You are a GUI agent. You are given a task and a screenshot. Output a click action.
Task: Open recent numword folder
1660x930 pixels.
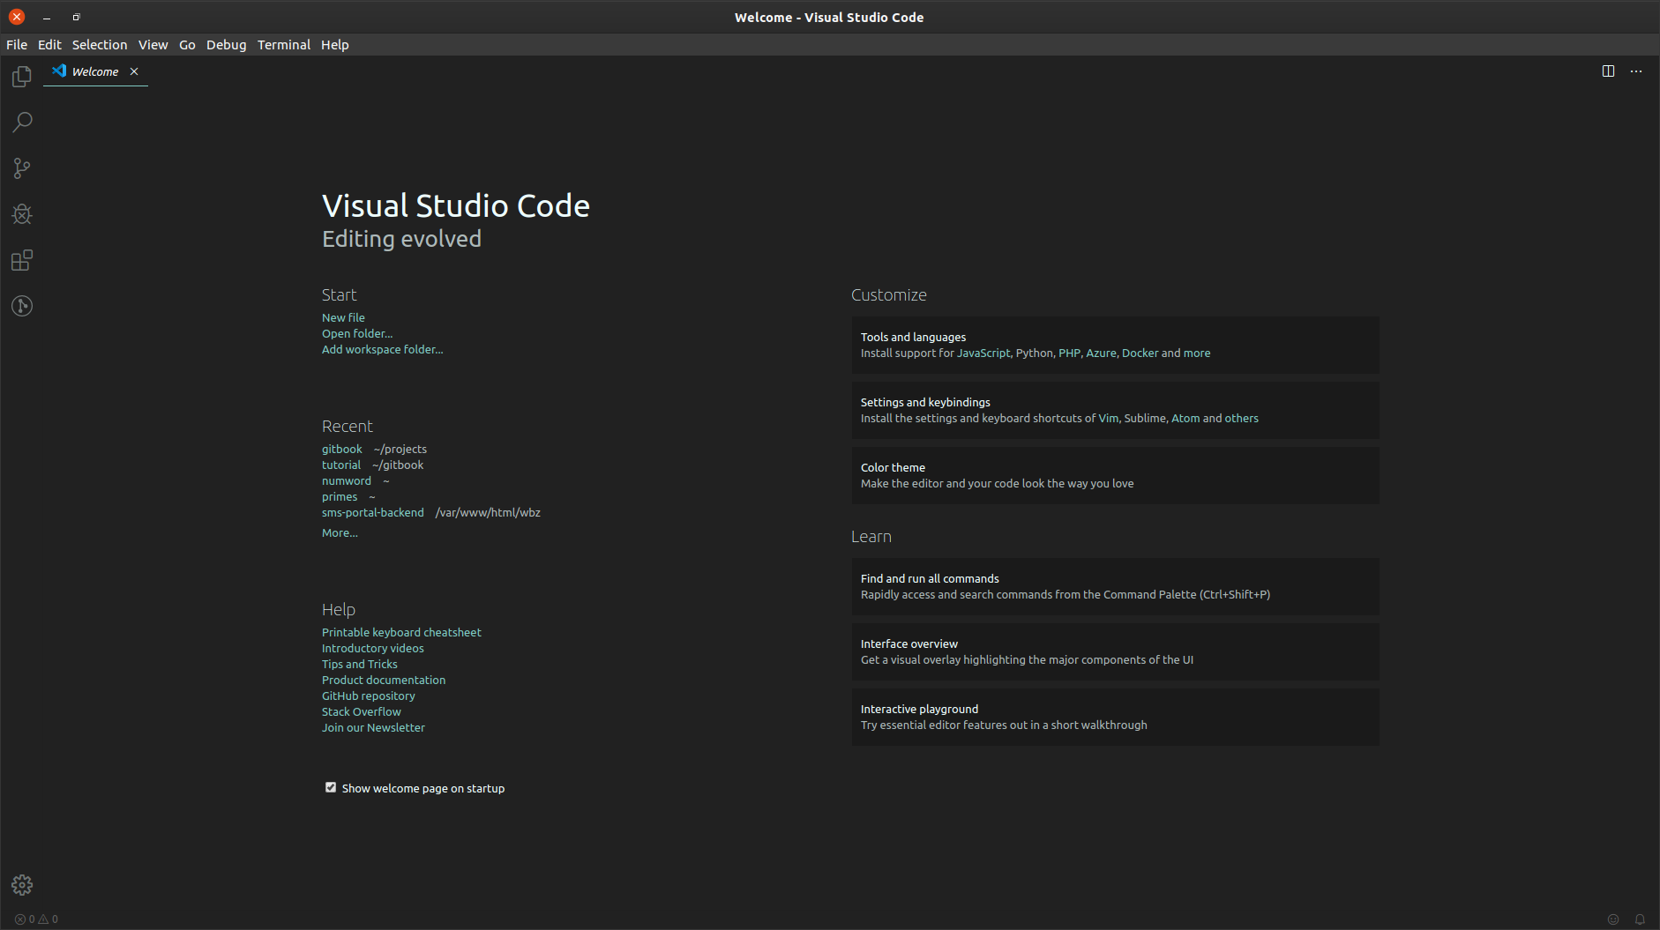(x=347, y=480)
